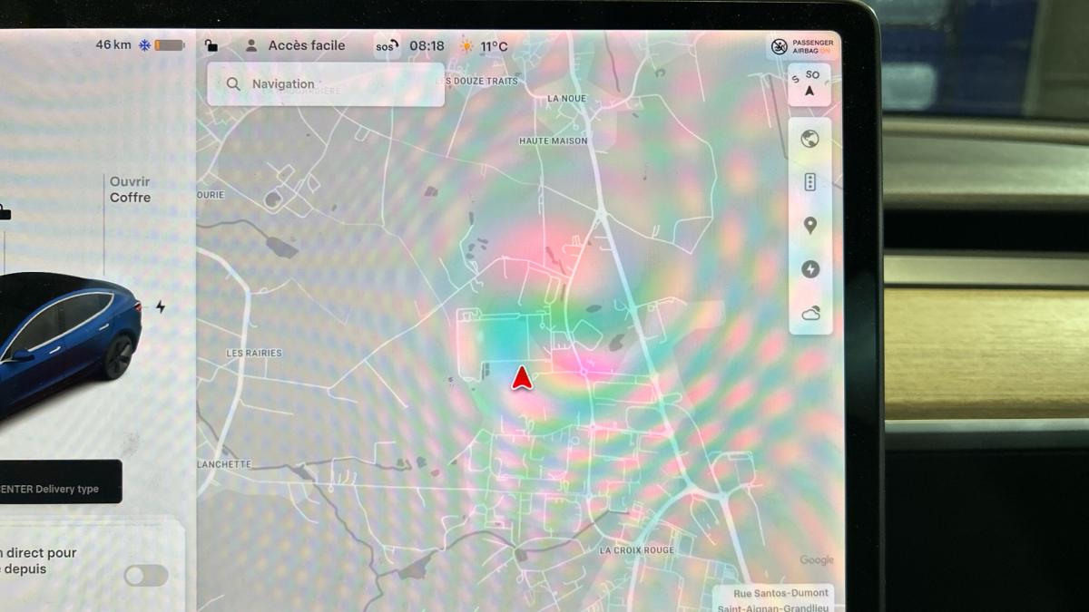Toggle map orientation with SO compass button
1089x612 pixels.
point(809,84)
